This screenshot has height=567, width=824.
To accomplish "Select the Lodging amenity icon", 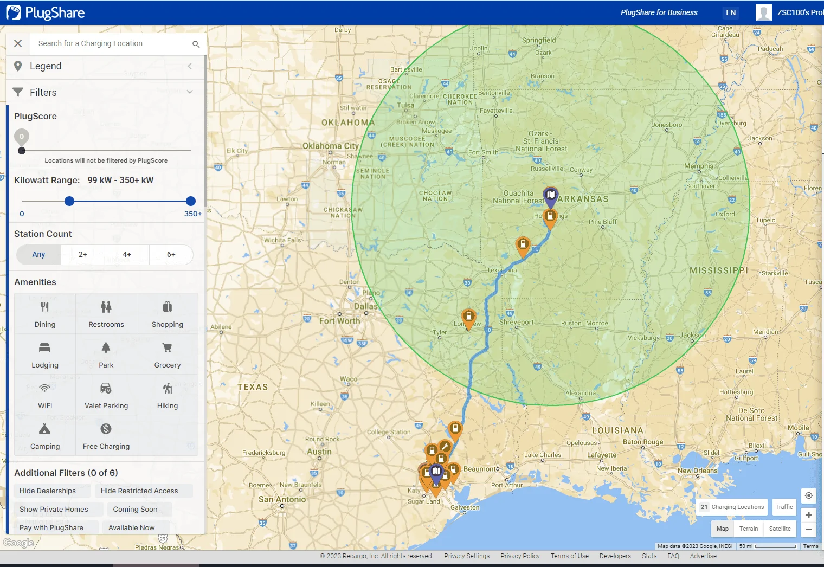I will pos(45,348).
